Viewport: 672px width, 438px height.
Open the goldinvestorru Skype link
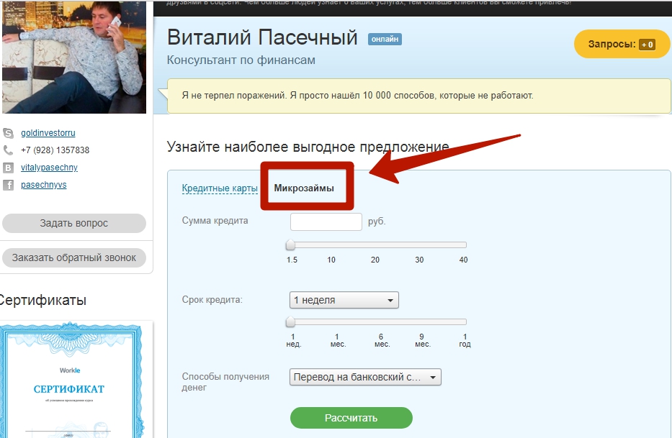(48, 133)
